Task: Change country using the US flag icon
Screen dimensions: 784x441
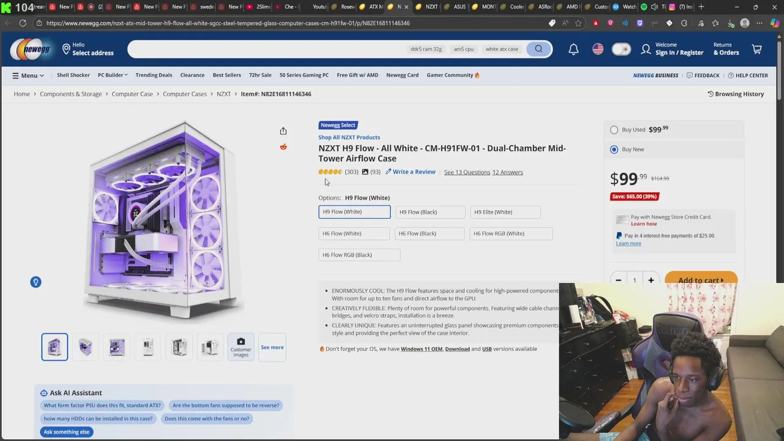Action: coord(598,49)
